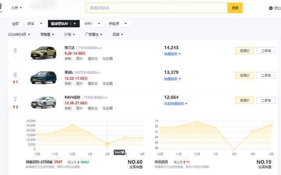Click the yellow 搜索 search button
The image size is (281, 175).
coord(235,8)
